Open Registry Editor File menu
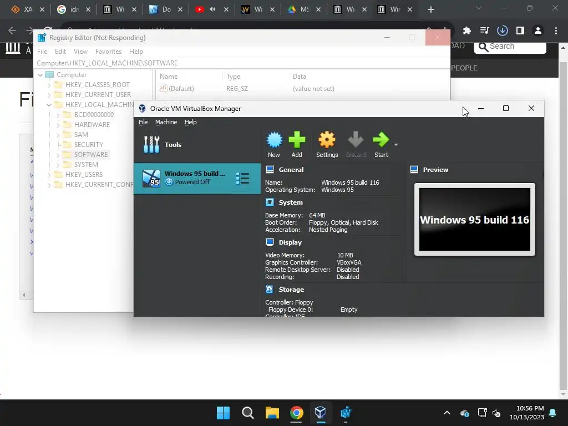Image resolution: width=568 pixels, height=426 pixels. pyautogui.click(x=42, y=52)
